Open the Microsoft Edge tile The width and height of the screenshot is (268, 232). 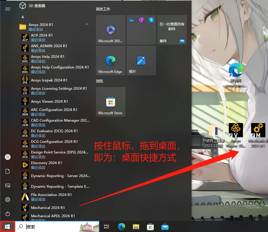[111, 61]
